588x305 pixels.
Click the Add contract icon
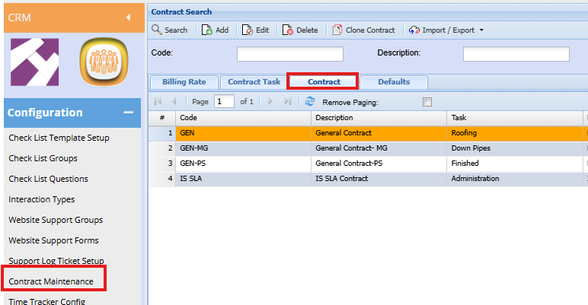point(206,30)
